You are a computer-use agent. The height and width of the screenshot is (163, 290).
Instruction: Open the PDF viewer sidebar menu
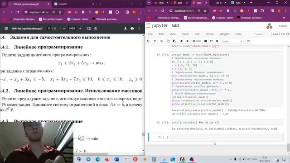(6, 29)
